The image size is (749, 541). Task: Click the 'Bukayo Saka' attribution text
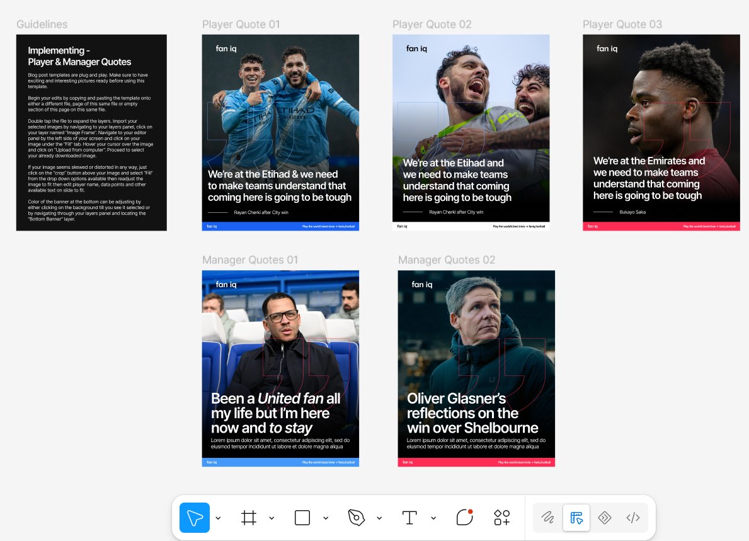pyautogui.click(x=632, y=212)
